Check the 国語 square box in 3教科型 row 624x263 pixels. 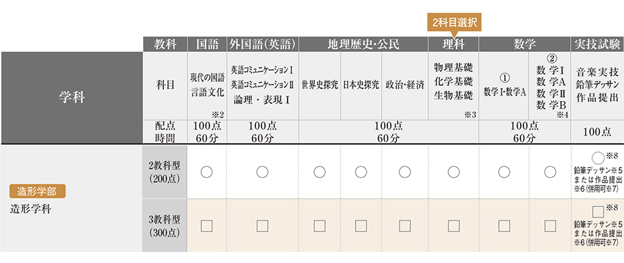pos(207,226)
